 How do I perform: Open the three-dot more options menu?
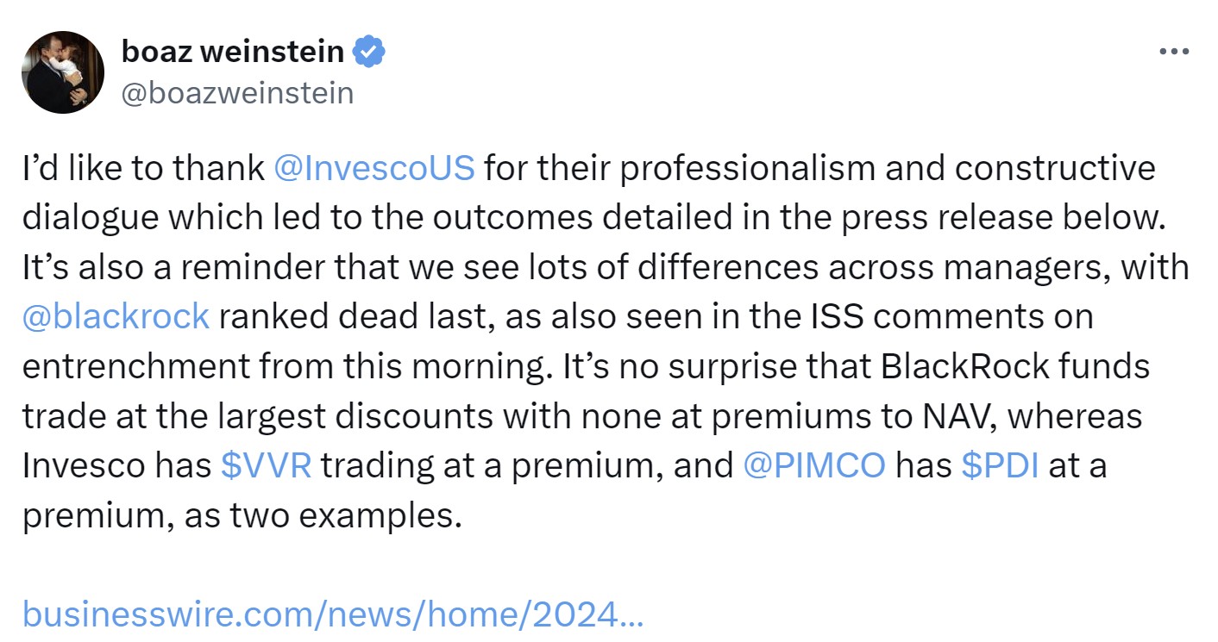click(x=1174, y=52)
